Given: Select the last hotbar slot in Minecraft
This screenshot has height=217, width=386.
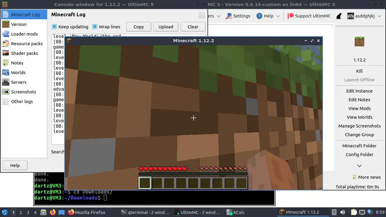Looking at the screenshot, I should [242, 183].
